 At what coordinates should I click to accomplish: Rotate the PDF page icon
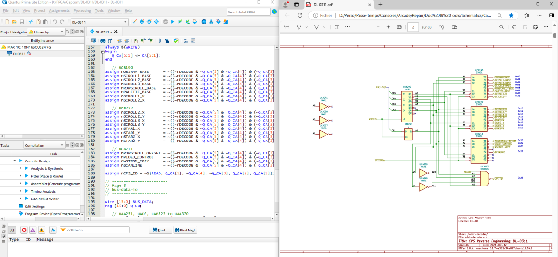441,27
